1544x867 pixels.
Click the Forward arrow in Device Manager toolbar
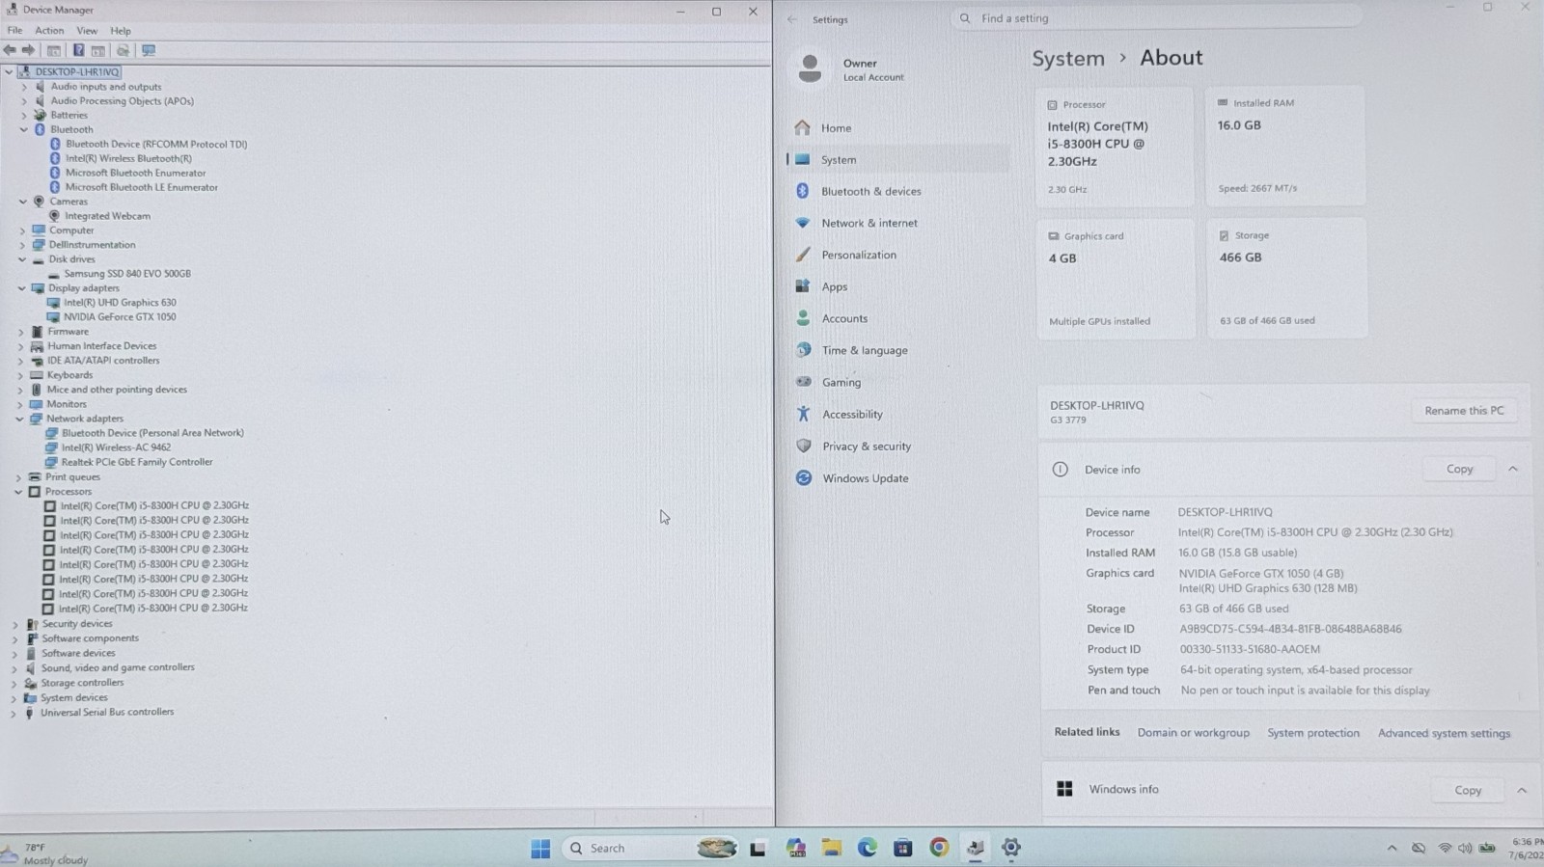(x=29, y=50)
